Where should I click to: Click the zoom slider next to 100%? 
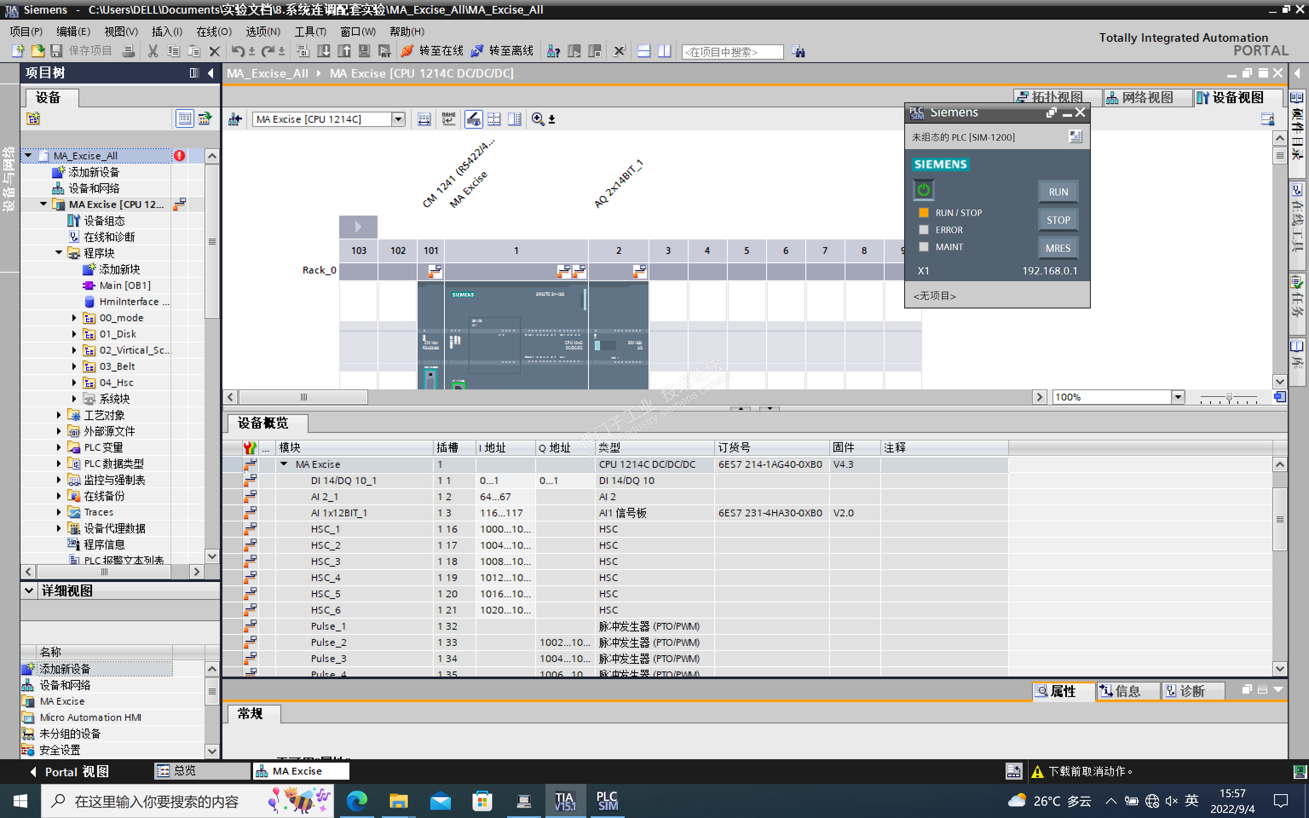[1229, 397]
